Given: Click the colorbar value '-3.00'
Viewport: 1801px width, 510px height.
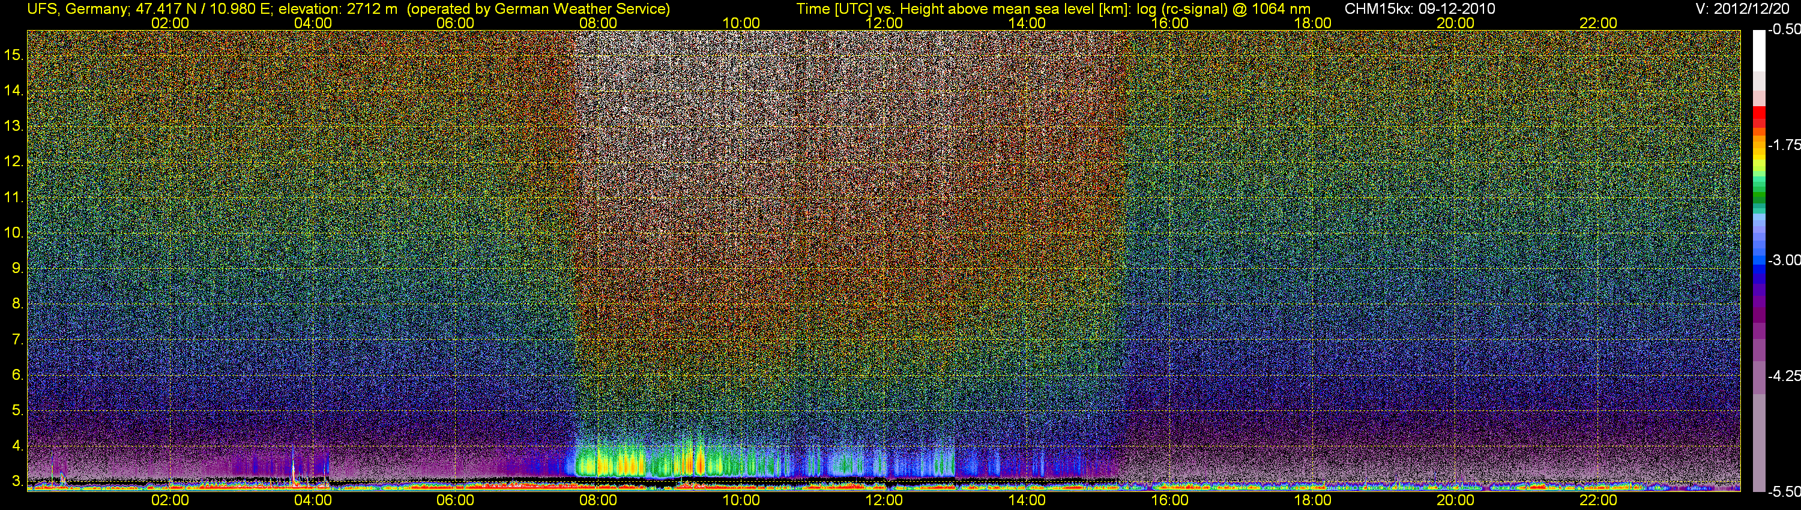Looking at the screenshot, I should coord(1784,260).
